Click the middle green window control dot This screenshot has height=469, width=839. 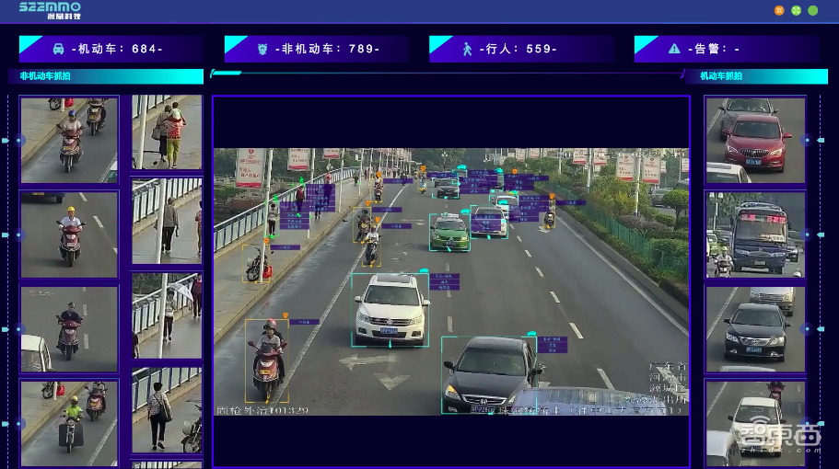796,11
